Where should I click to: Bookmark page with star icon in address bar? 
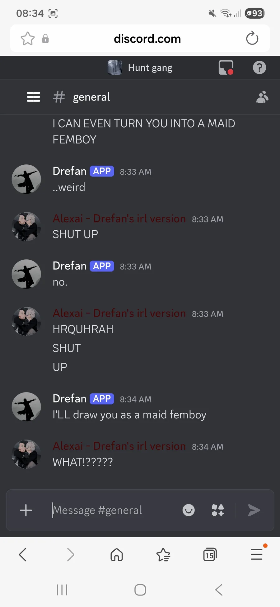(28, 39)
